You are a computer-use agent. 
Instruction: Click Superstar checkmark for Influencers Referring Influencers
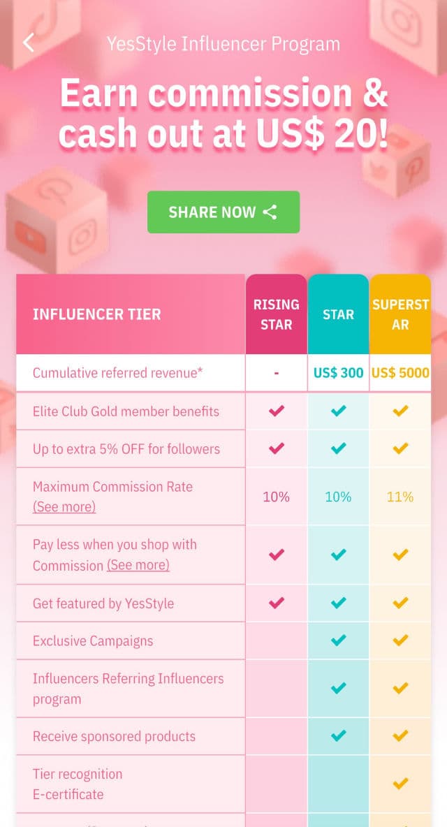click(400, 689)
